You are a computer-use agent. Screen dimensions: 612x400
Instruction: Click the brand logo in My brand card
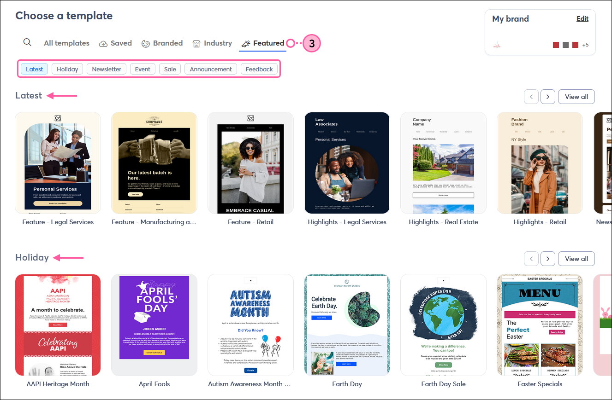tap(497, 45)
